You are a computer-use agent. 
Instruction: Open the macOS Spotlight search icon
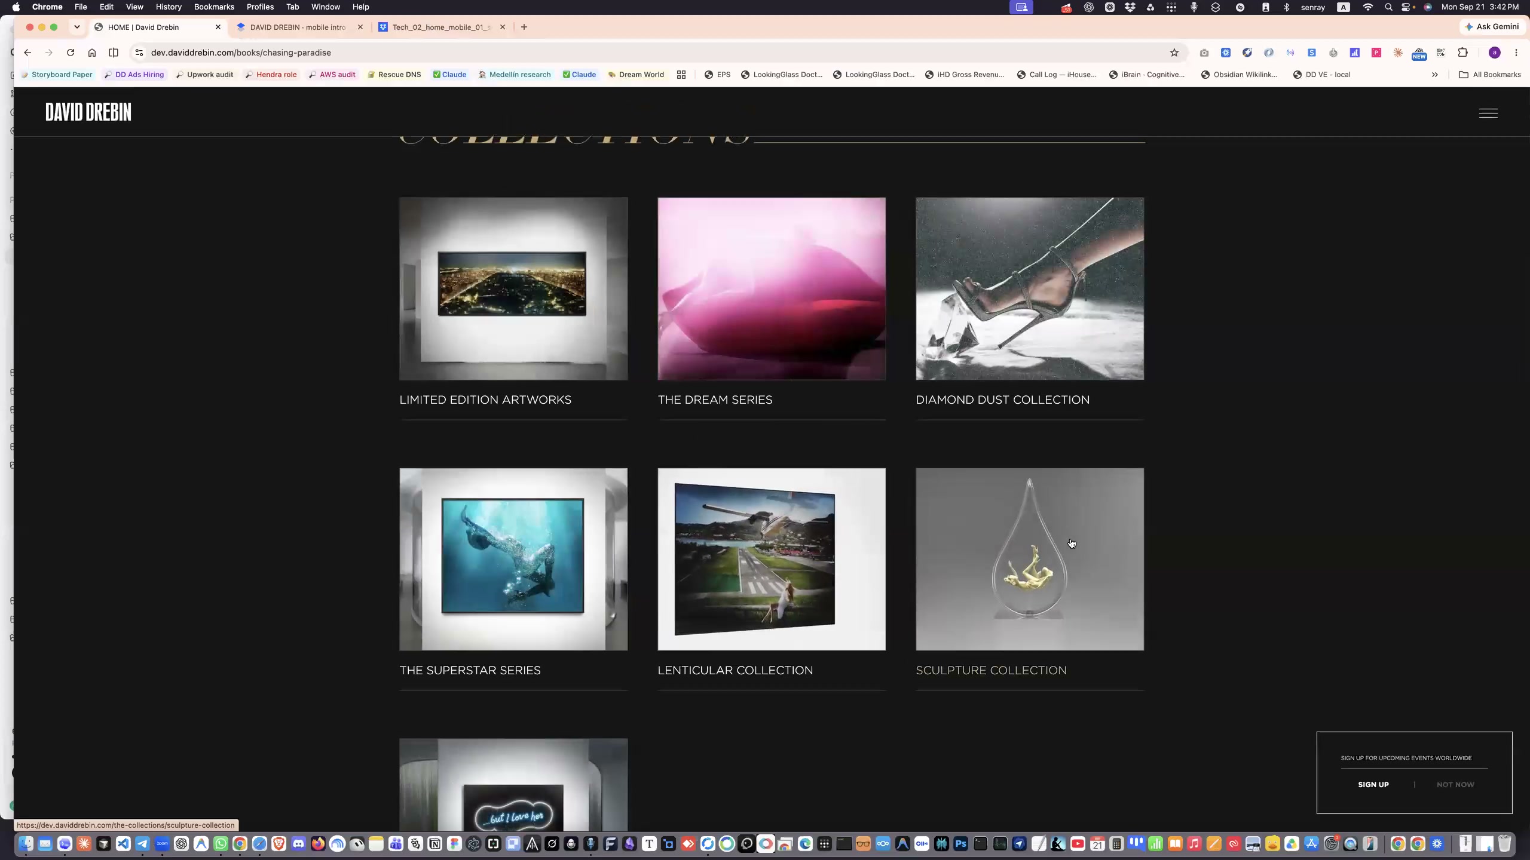[1388, 7]
